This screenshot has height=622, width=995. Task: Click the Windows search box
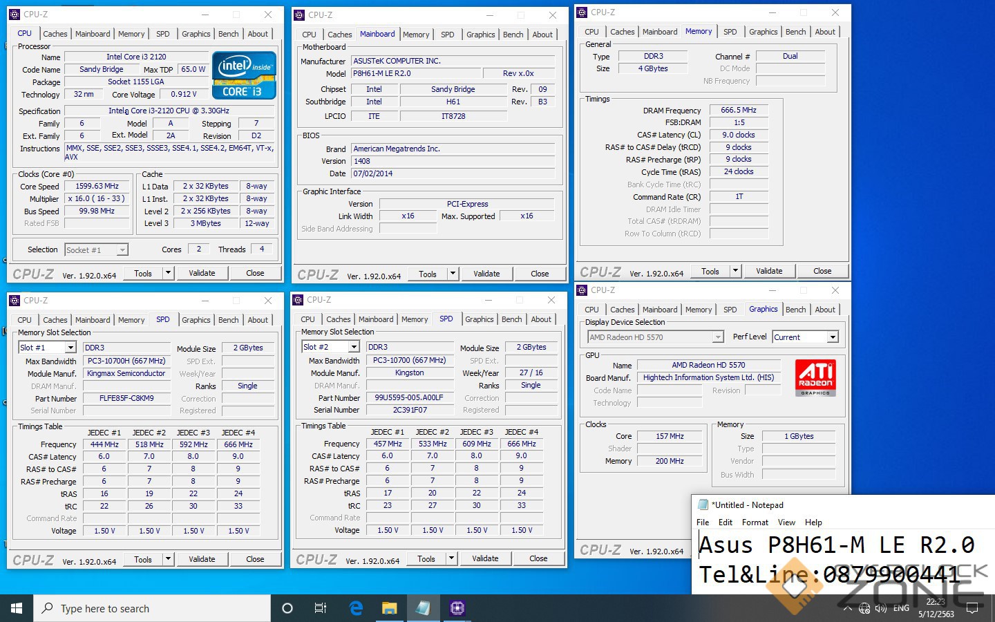(152, 608)
